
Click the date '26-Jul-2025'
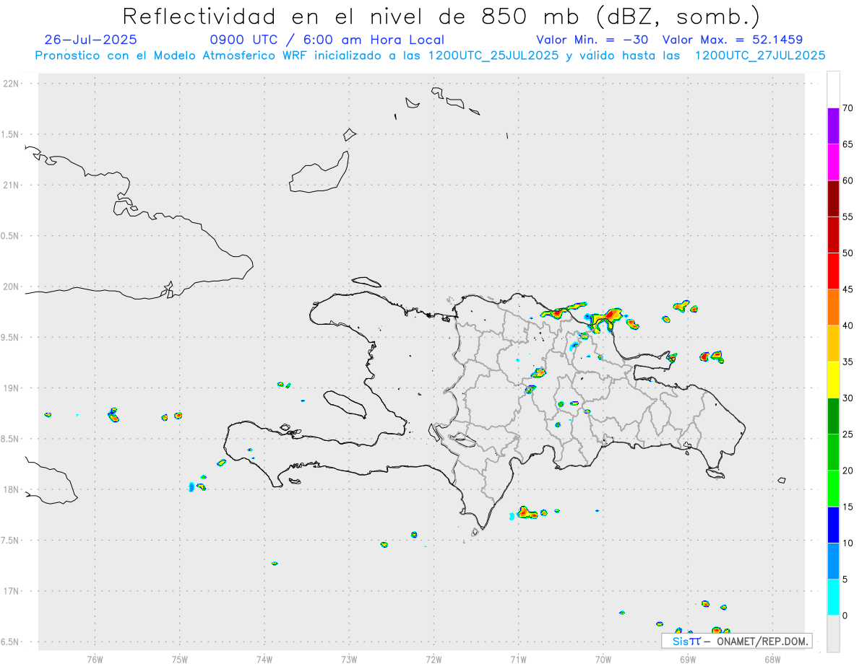coord(90,40)
